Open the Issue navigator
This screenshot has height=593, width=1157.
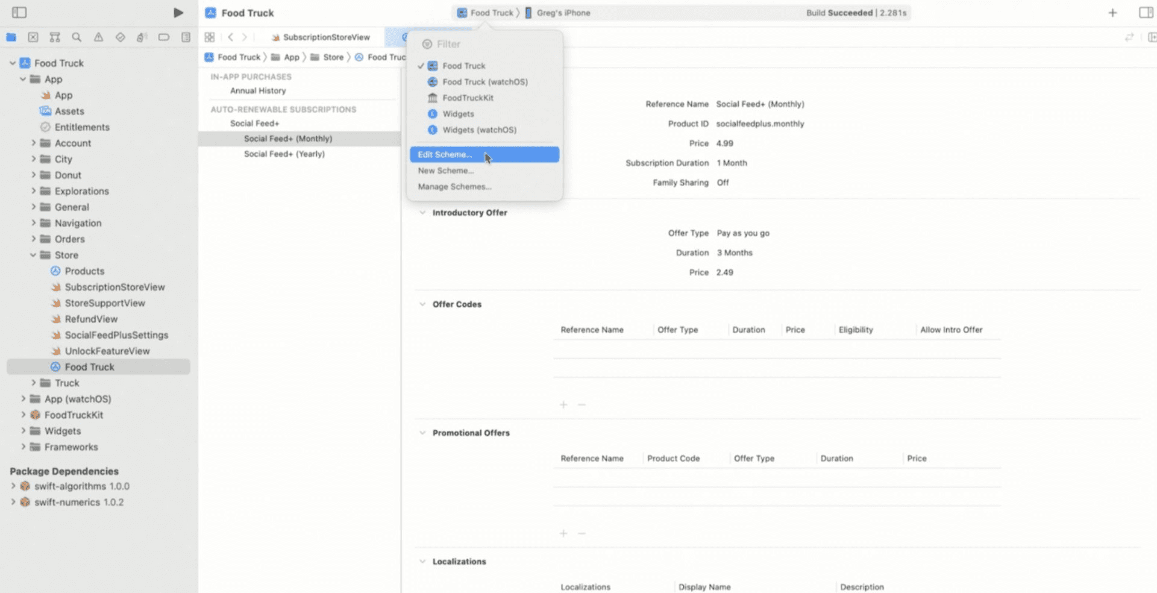[98, 37]
